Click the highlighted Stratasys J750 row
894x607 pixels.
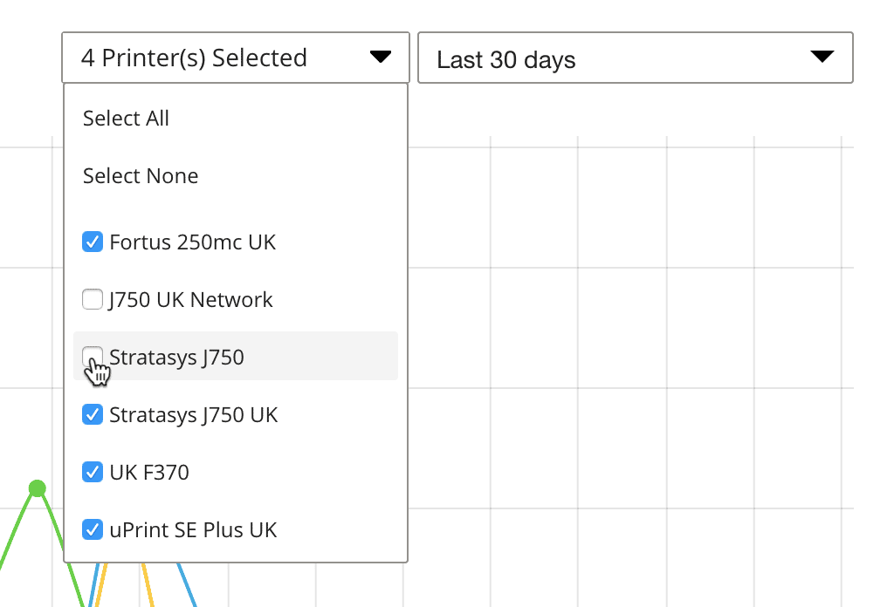point(236,356)
